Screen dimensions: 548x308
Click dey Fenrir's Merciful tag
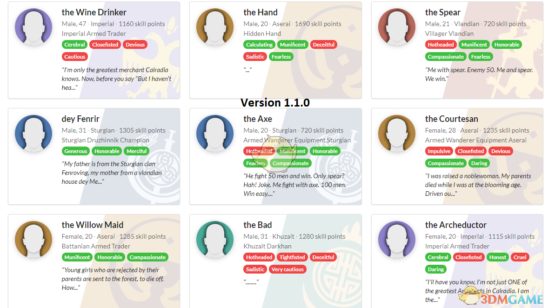[137, 151]
